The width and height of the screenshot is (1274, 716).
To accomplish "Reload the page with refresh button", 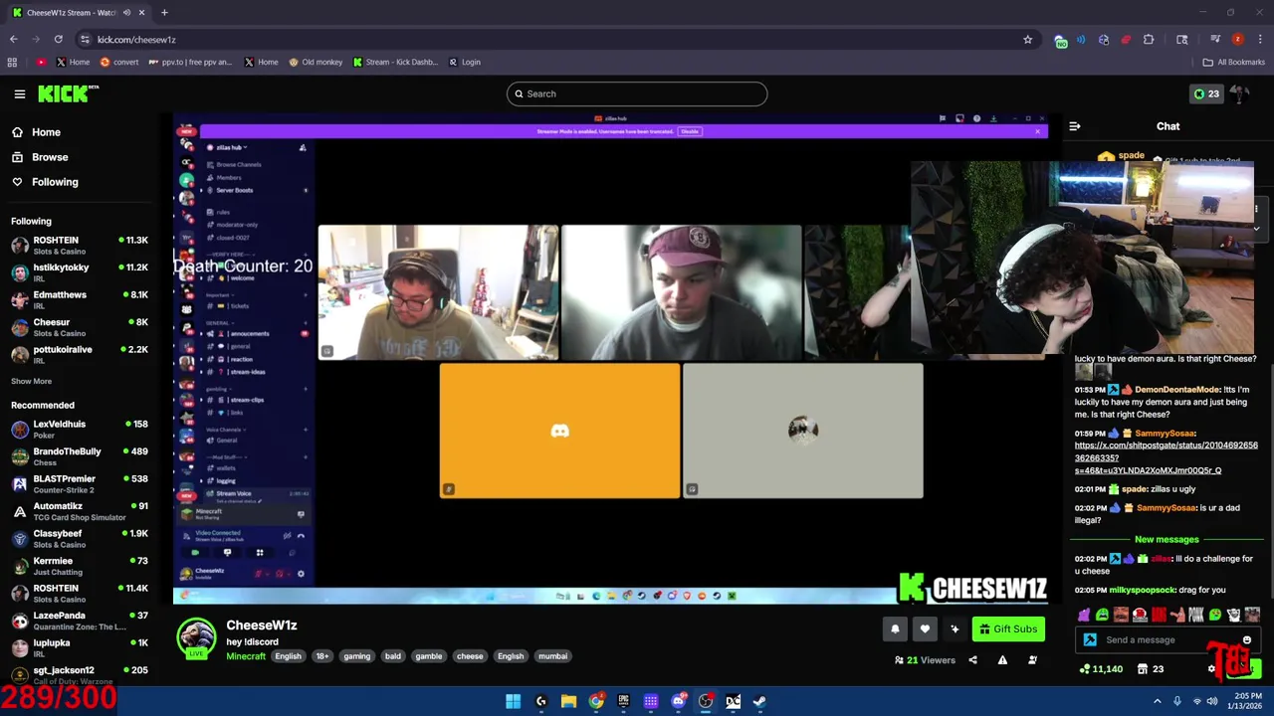I will click(58, 40).
